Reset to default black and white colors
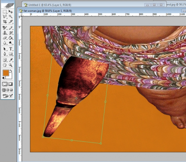The width and height of the screenshot is (186, 162). (x=3, y=78)
